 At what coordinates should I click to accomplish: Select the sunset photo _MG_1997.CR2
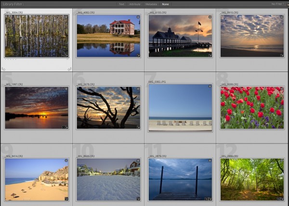(37, 108)
